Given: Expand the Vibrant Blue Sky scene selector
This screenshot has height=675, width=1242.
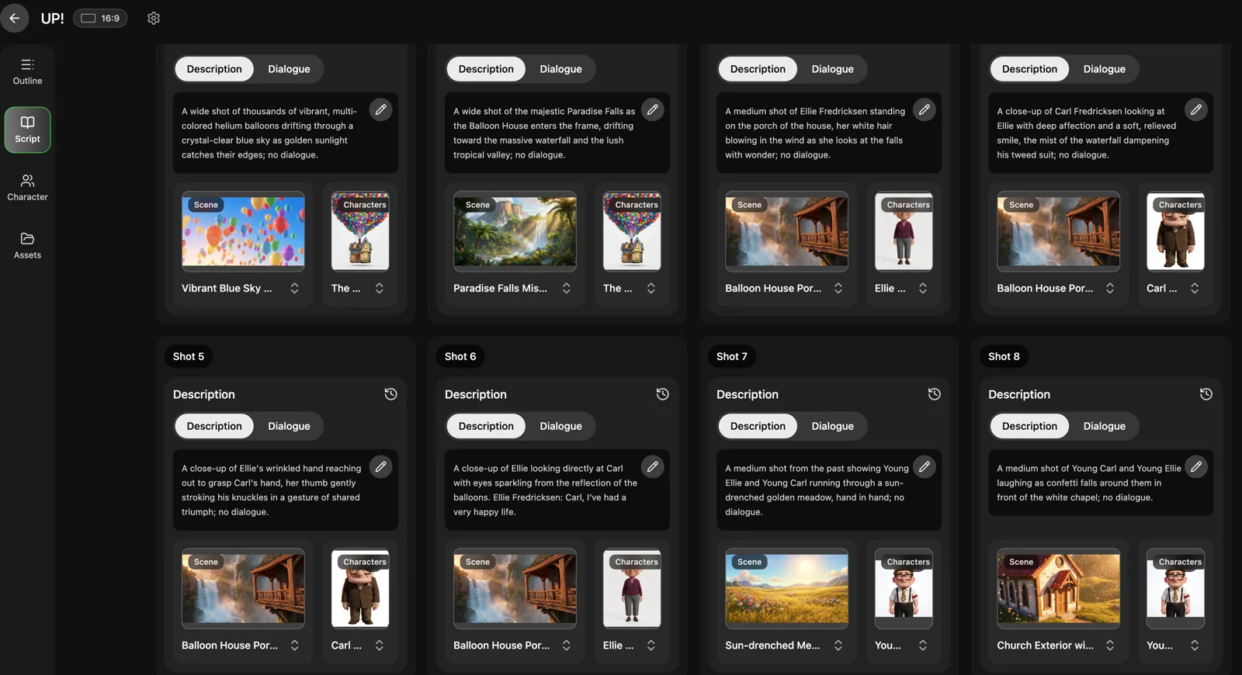Looking at the screenshot, I should coord(295,289).
